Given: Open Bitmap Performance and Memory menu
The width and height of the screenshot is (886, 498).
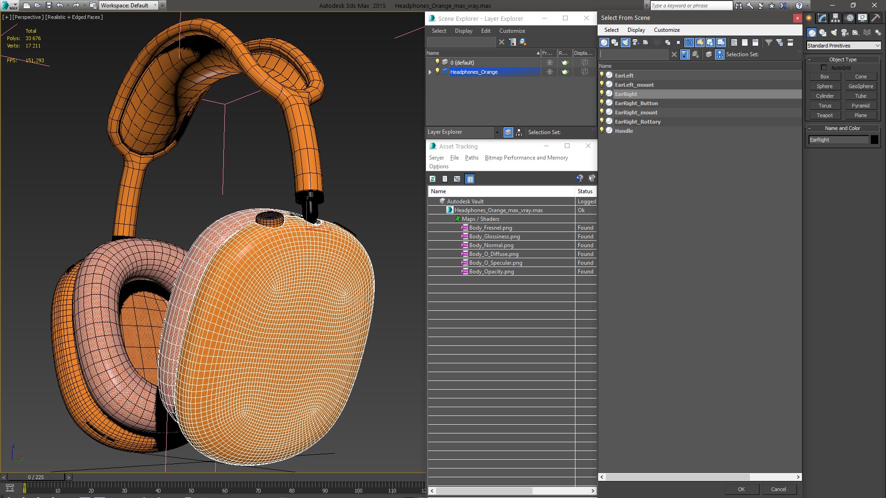Looking at the screenshot, I should click(526, 158).
